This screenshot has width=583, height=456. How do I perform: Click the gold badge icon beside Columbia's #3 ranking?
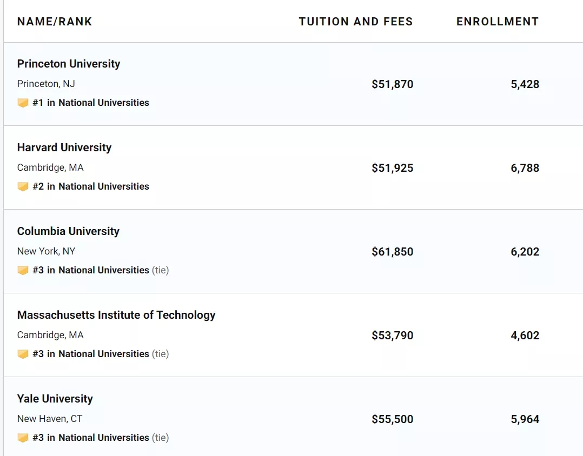pyautogui.click(x=23, y=270)
